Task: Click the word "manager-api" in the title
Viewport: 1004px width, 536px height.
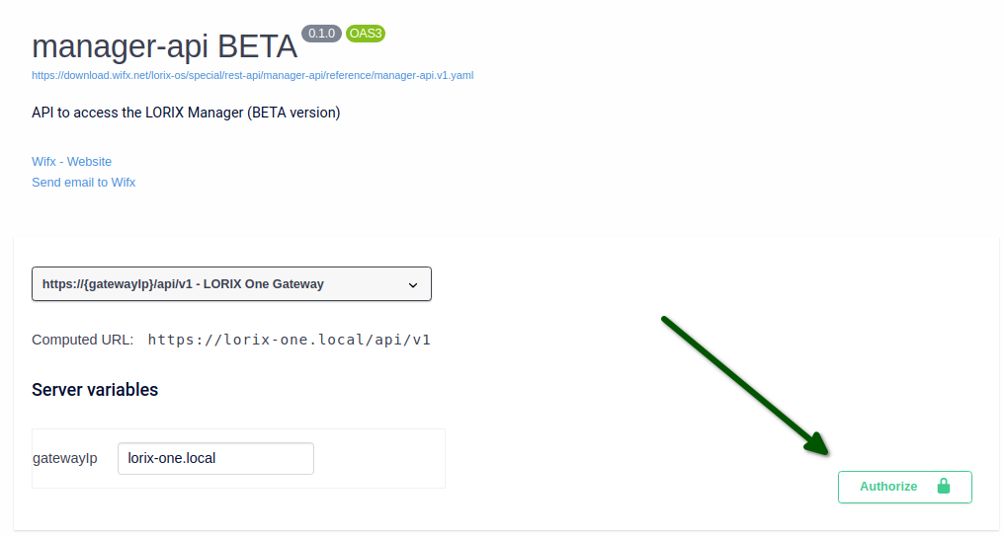Action: tap(122, 46)
